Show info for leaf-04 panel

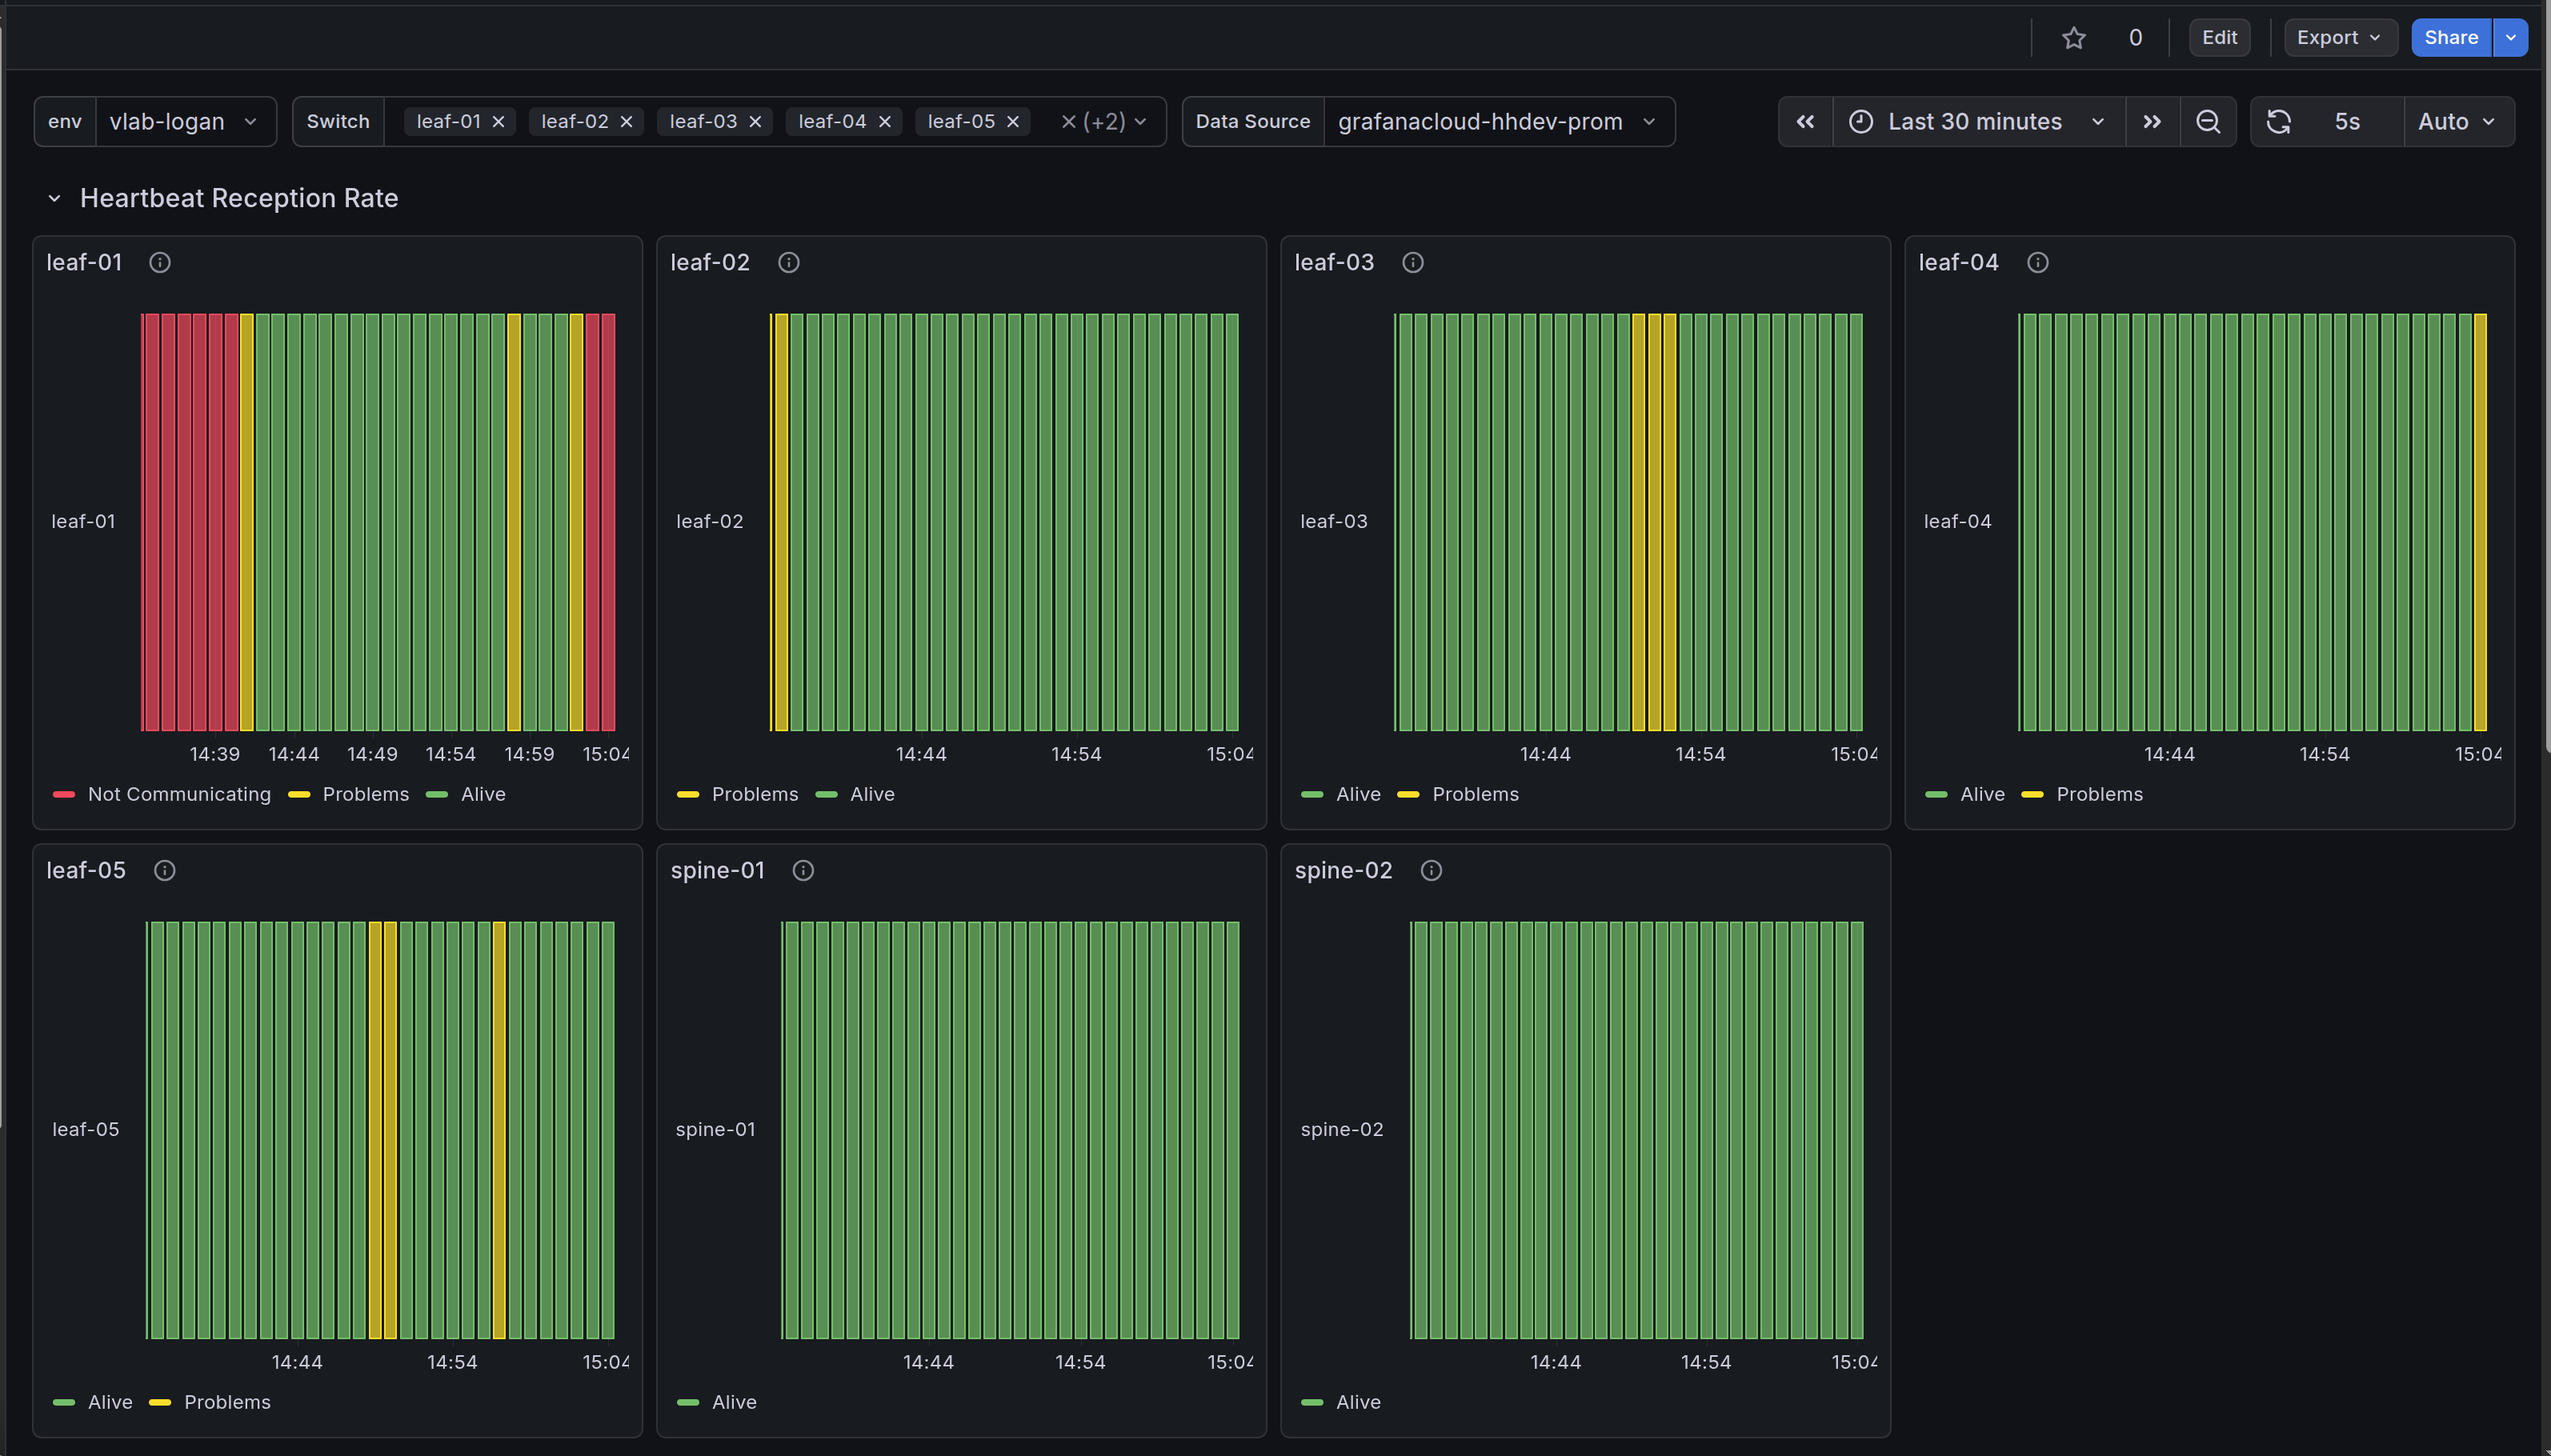[x=2037, y=263]
